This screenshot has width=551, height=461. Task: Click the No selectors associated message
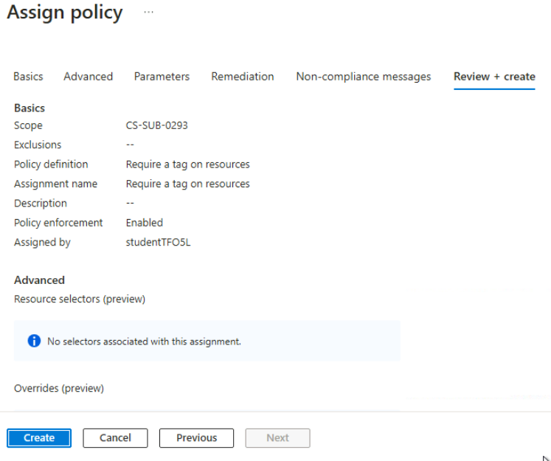coord(144,342)
